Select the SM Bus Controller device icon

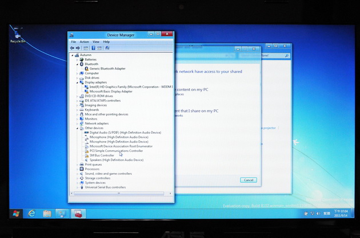(x=86, y=155)
